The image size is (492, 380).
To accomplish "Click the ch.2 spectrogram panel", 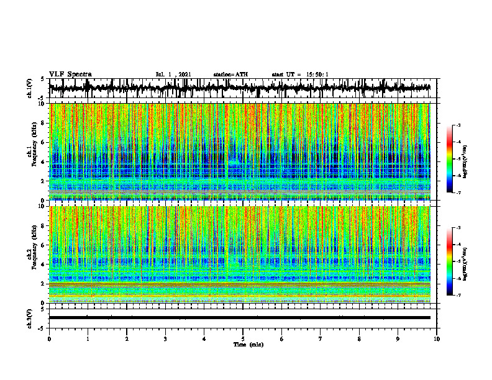I will (x=240, y=255).
